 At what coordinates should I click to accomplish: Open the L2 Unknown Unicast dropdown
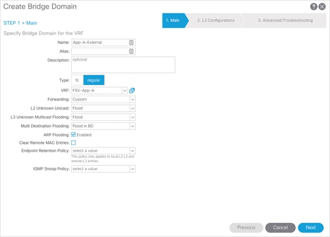133,108
